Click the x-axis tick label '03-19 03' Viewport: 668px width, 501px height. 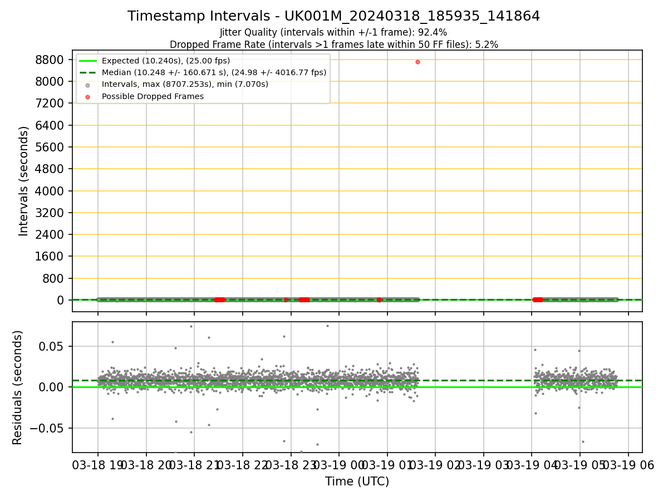pyautogui.click(x=484, y=465)
